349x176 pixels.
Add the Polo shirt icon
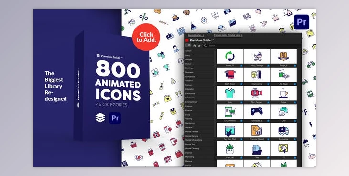[230, 93]
